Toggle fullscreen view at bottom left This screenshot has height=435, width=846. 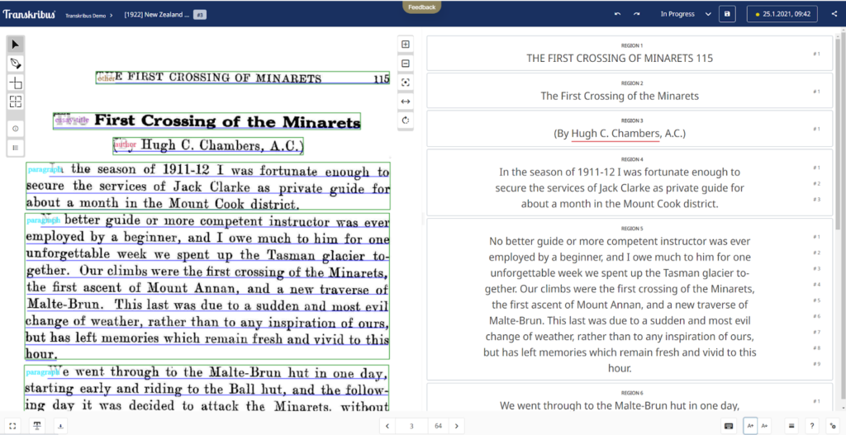(13, 426)
